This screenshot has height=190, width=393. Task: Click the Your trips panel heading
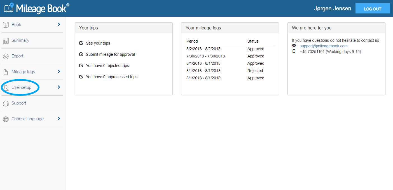88,28
